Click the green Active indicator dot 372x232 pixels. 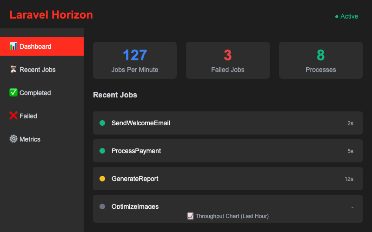[x=337, y=17]
